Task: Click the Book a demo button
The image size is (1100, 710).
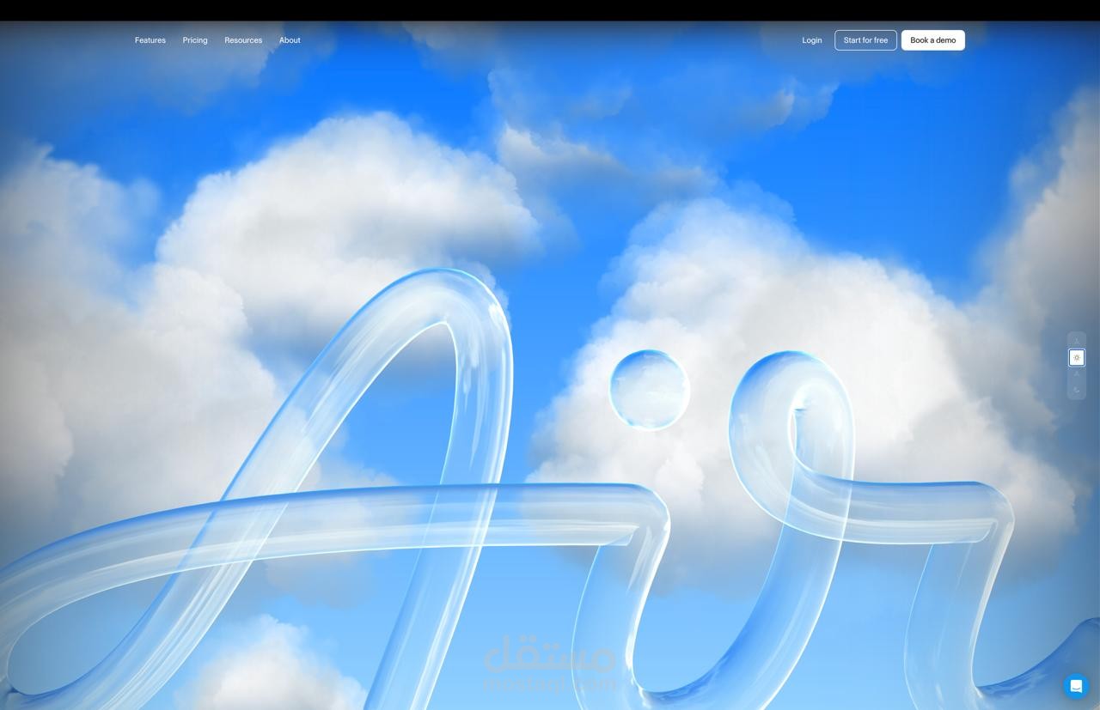Action: point(932,40)
